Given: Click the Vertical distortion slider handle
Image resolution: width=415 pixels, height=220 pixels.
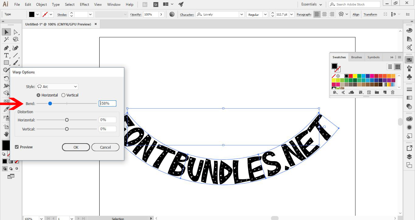Looking at the screenshot, I should 67,129.
